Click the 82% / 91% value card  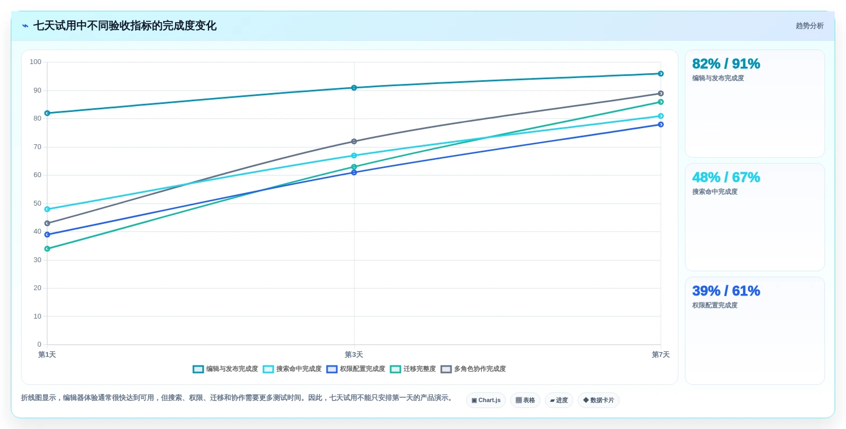click(x=754, y=104)
